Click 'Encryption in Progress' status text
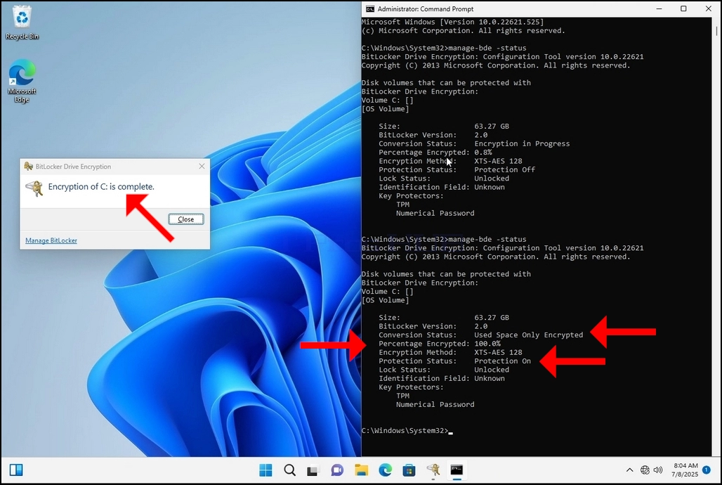 [x=522, y=143]
